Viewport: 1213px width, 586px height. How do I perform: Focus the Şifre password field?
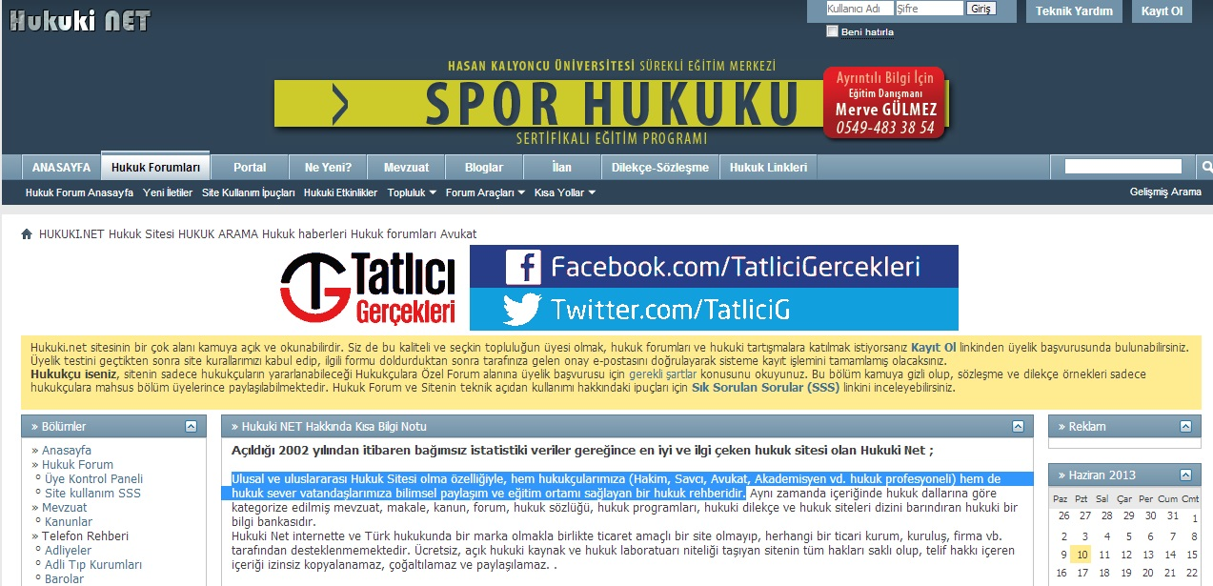930,9
